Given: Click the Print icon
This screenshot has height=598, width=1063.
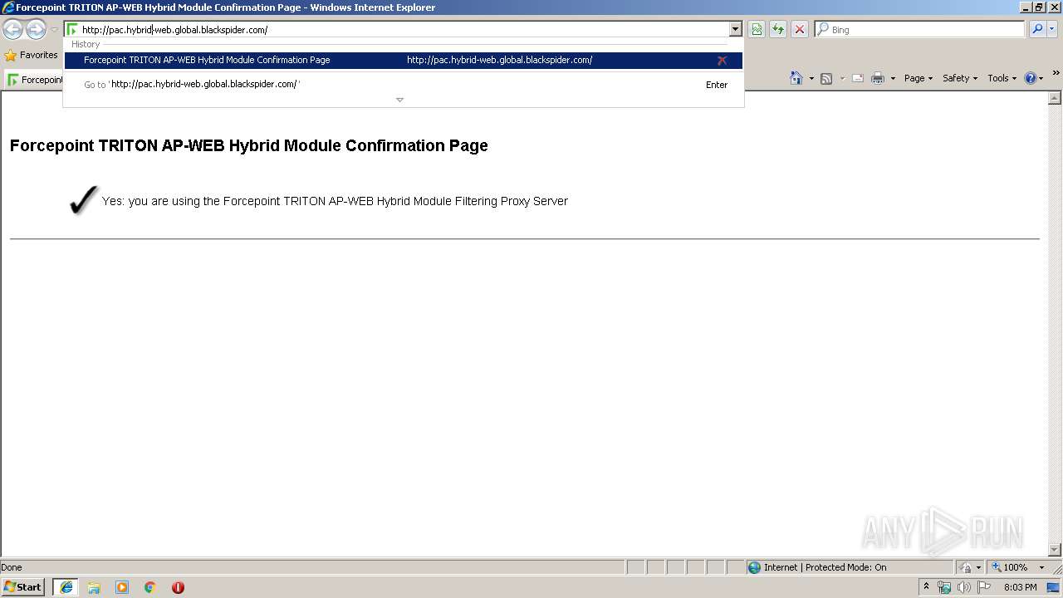Looking at the screenshot, I should click(878, 78).
